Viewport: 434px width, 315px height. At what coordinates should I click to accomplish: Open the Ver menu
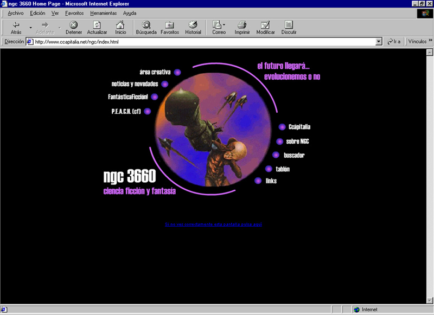[x=55, y=13]
